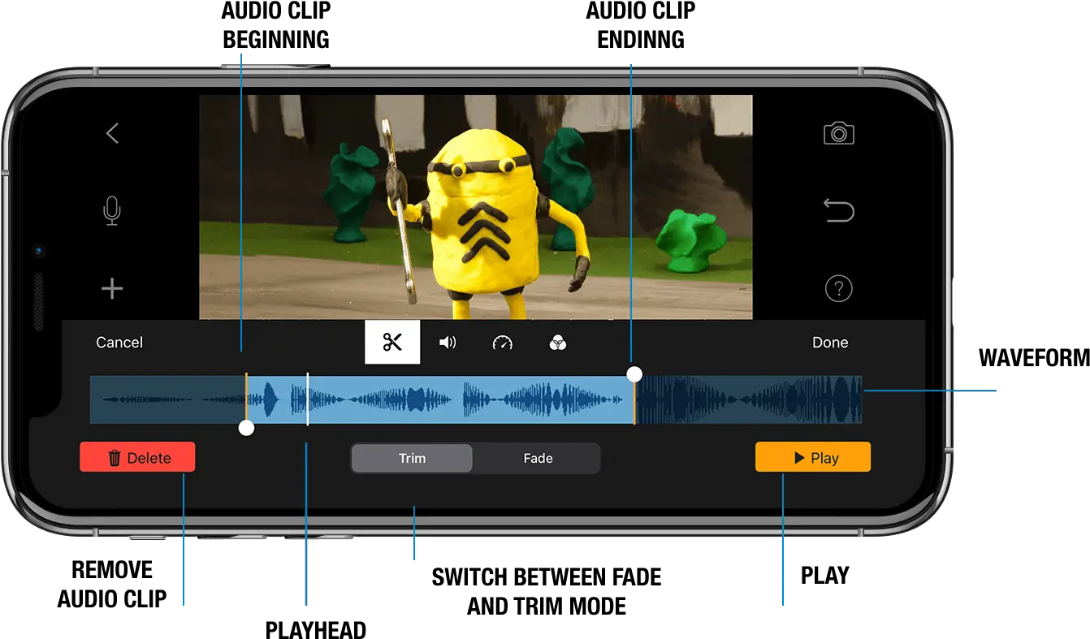This screenshot has width=1090, height=639.
Task: Tap the audio clip ending handle
Action: pyautogui.click(x=635, y=373)
